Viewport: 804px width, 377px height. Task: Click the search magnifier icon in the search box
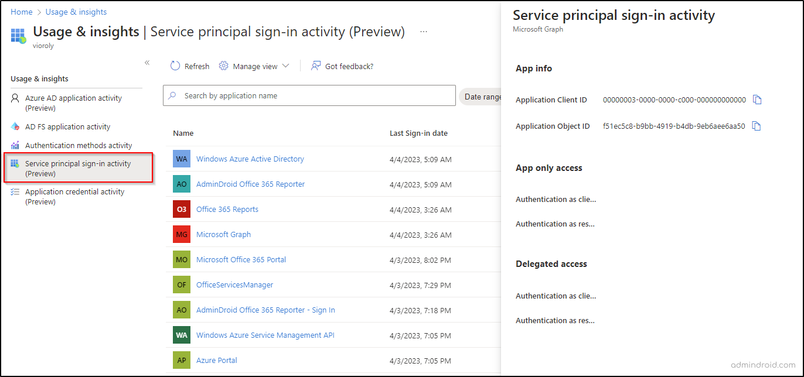(174, 95)
